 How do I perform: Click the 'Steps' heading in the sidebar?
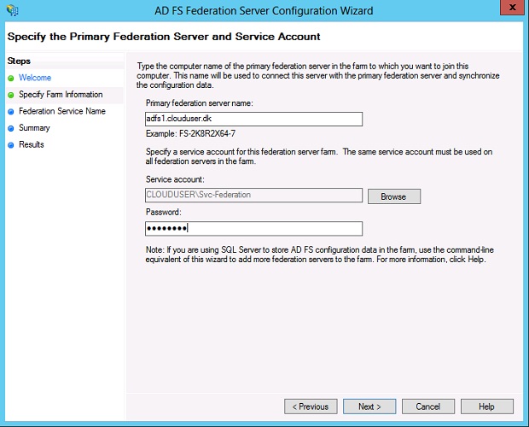click(x=19, y=61)
